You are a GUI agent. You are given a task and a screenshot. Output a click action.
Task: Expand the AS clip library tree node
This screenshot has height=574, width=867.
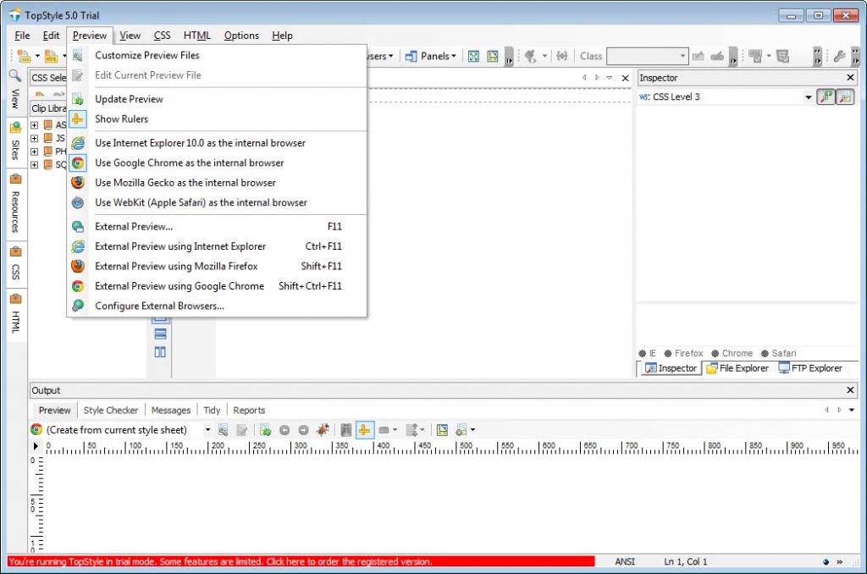[x=34, y=125]
